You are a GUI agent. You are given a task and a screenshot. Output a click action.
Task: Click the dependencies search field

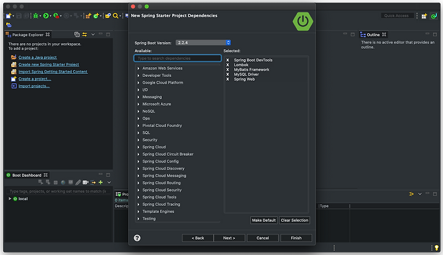pos(177,59)
